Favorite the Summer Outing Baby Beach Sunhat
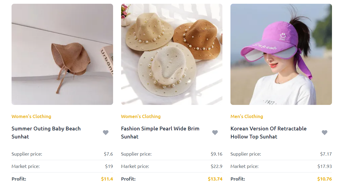 coord(106,133)
